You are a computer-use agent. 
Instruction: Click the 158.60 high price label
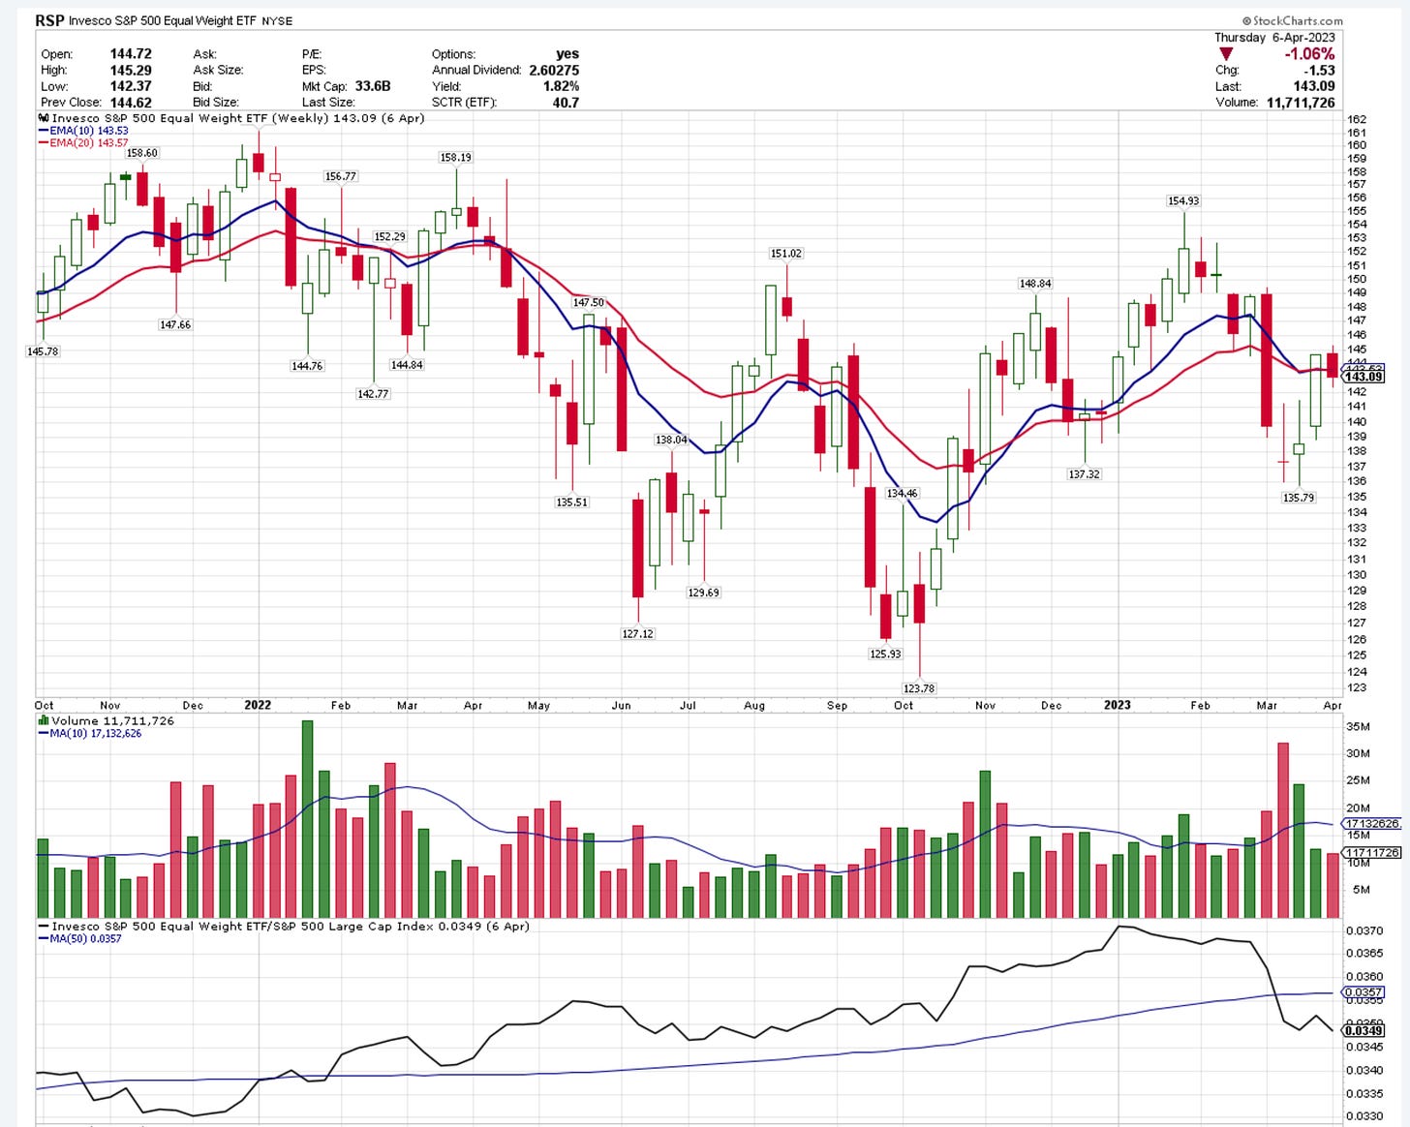(x=142, y=153)
